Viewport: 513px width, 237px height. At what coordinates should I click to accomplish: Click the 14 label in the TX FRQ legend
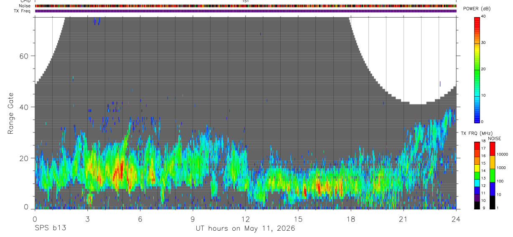[x=483, y=171]
